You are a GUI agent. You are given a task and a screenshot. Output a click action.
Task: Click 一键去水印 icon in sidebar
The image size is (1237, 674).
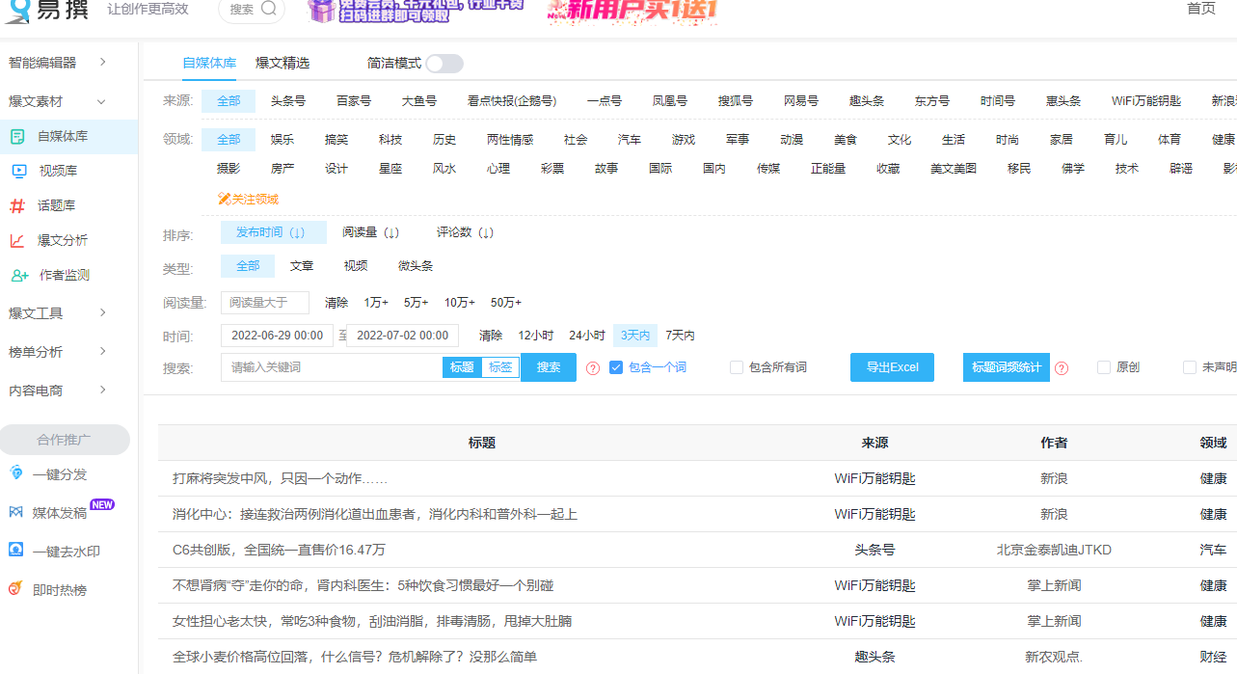pyautogui.click(x=15, y=551)
